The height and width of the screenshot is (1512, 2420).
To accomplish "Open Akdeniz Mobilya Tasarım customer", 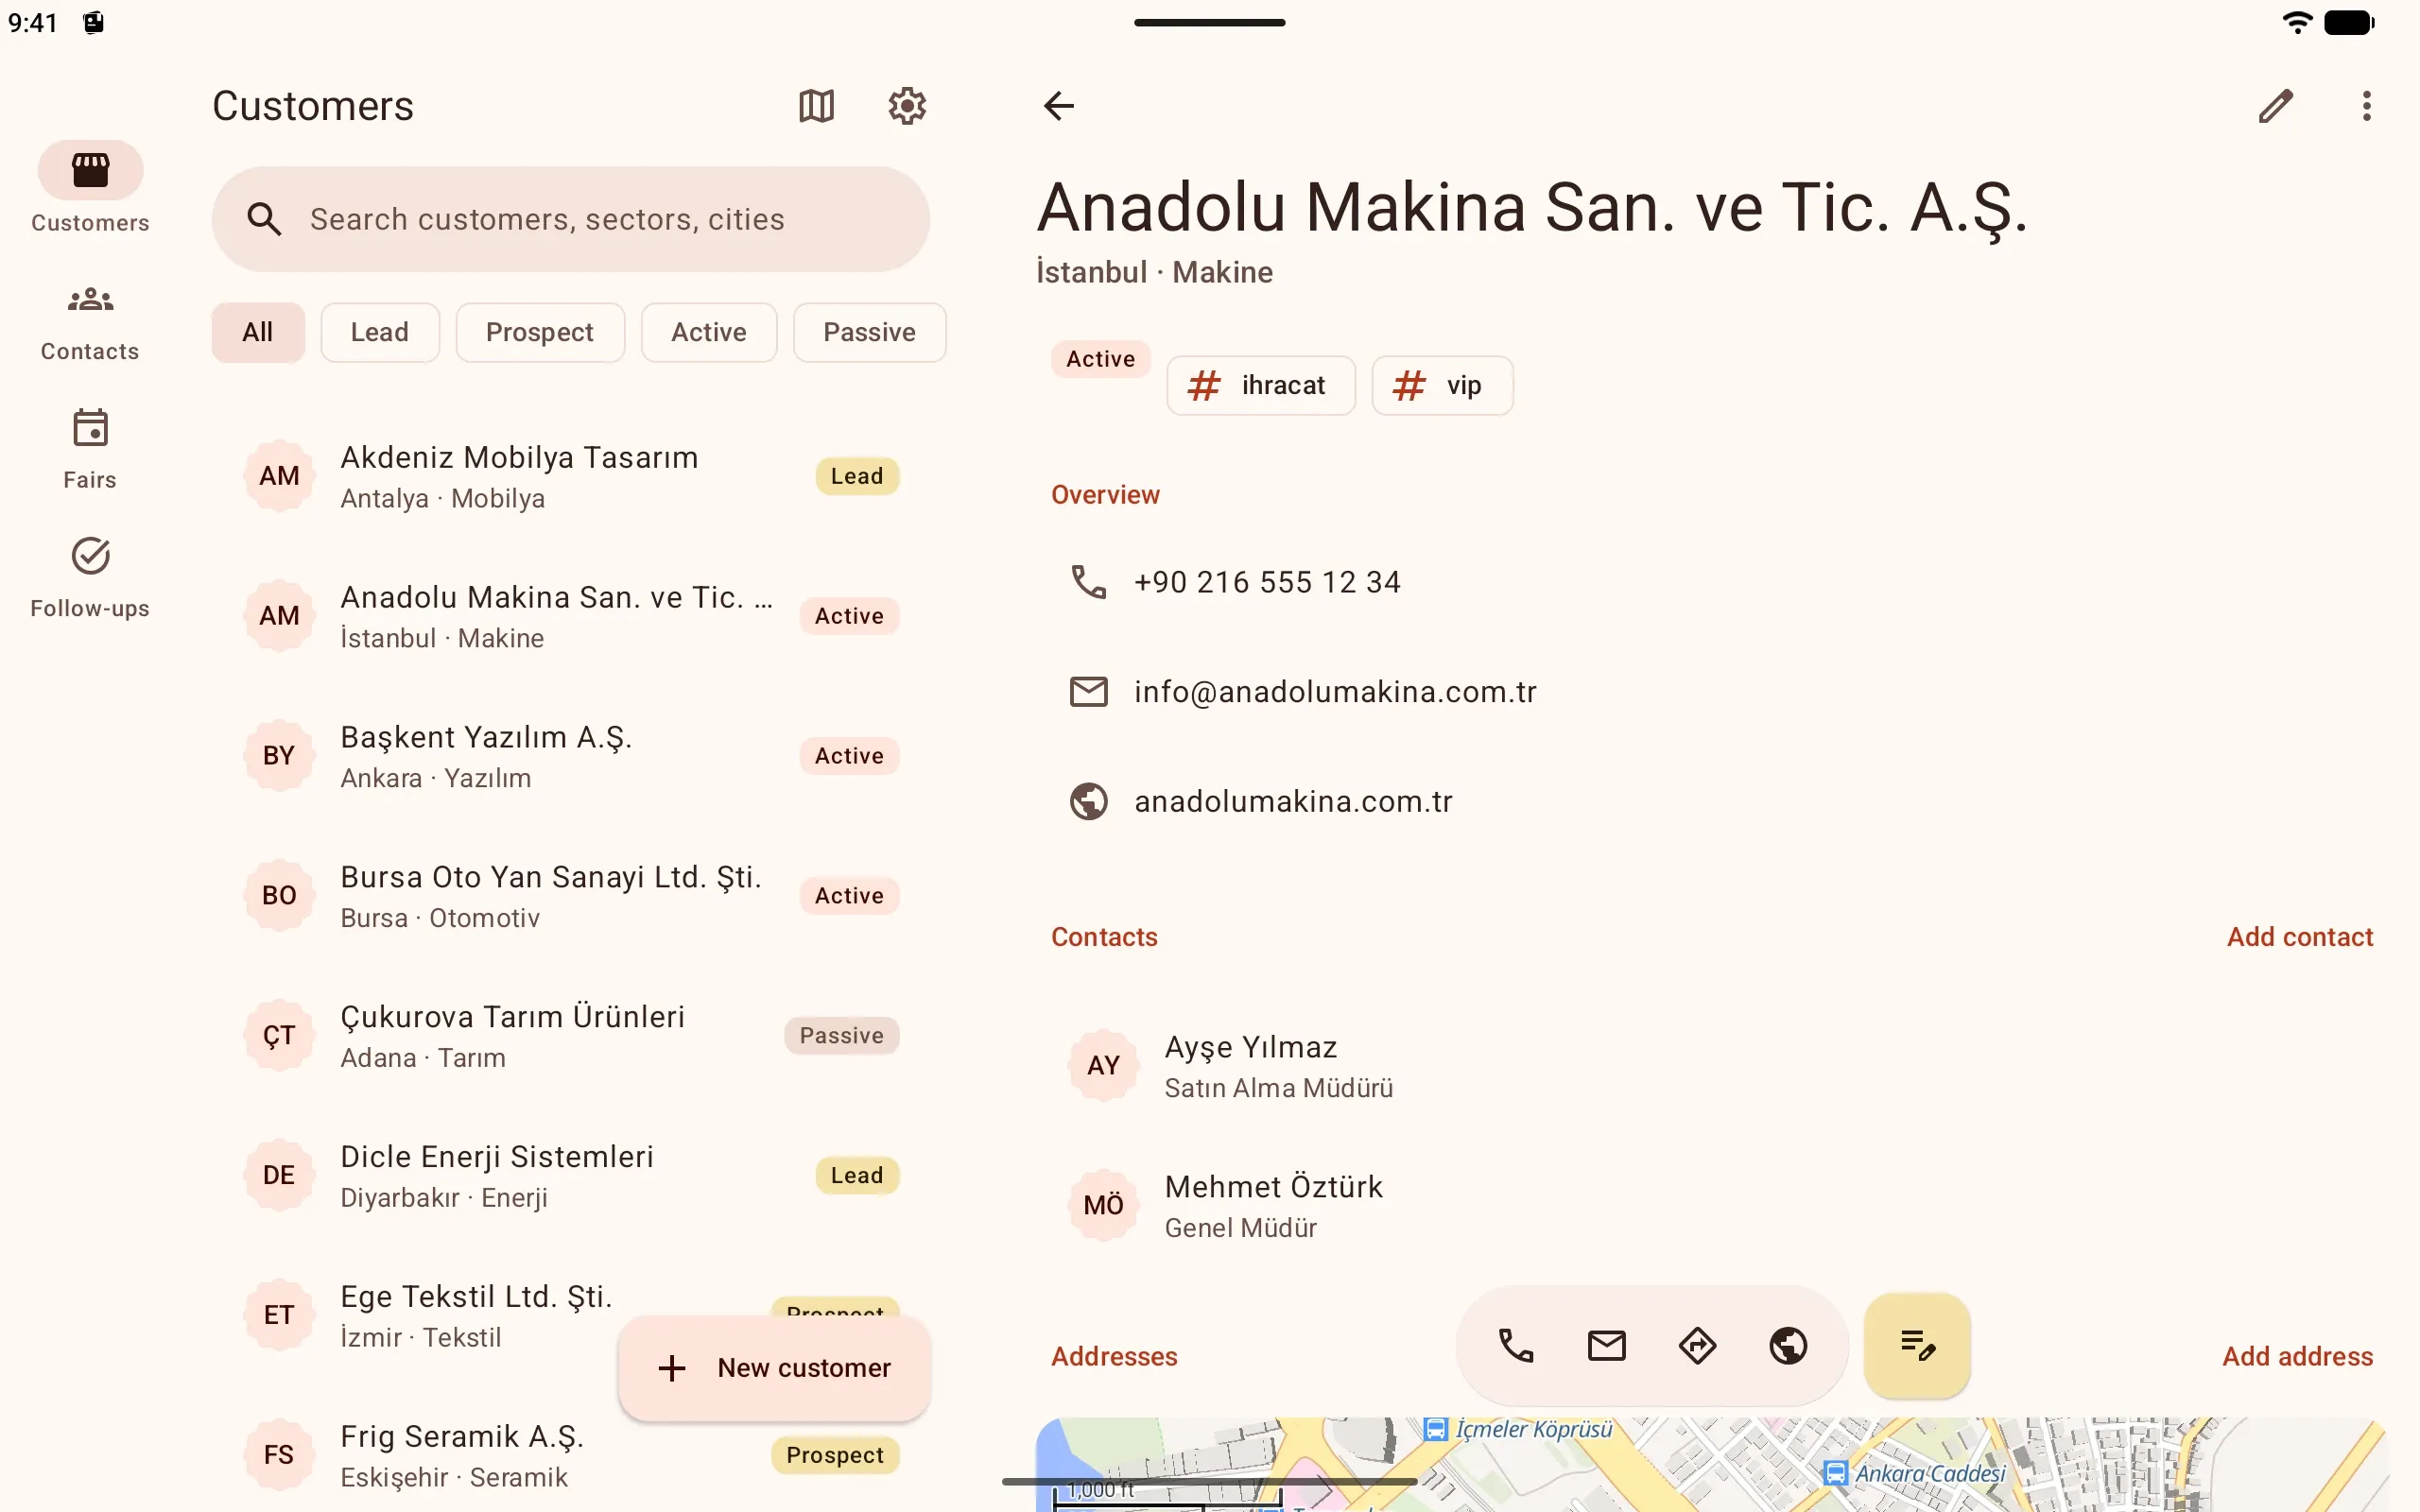I will point(571,476).
